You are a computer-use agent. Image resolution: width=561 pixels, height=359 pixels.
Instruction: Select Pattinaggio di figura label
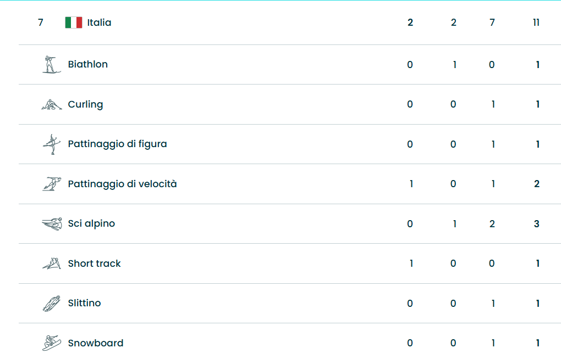[117, 144]
